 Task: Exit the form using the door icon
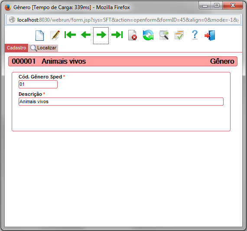coord(210,35)
